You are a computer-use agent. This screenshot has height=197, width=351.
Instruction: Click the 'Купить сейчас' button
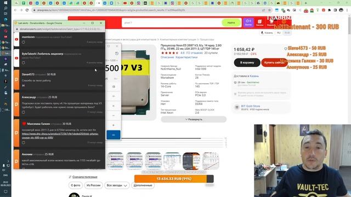(274, 62)
